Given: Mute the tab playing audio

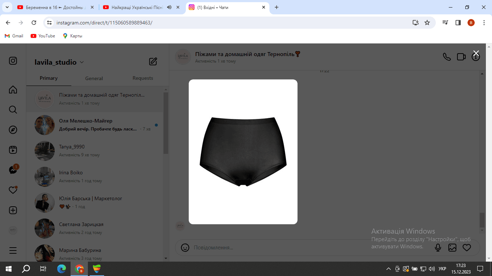Looking at the screenshot, I should (x=169, y=7).
